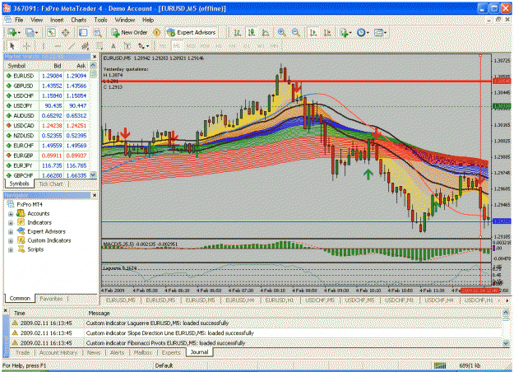Select the EURGBP row in Market Watch
Screen dimensions: 514x372
click(47, 156)
